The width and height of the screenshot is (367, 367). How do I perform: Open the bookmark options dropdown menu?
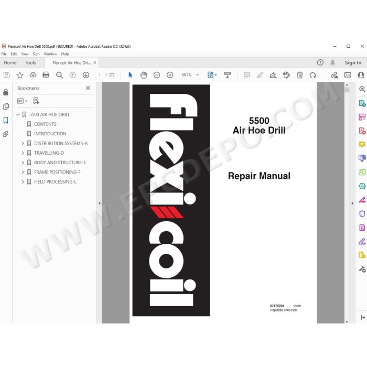point(22,101)
